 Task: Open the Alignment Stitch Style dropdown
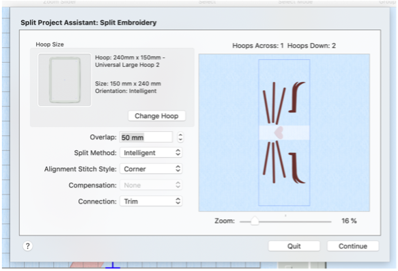click(151, 169)
